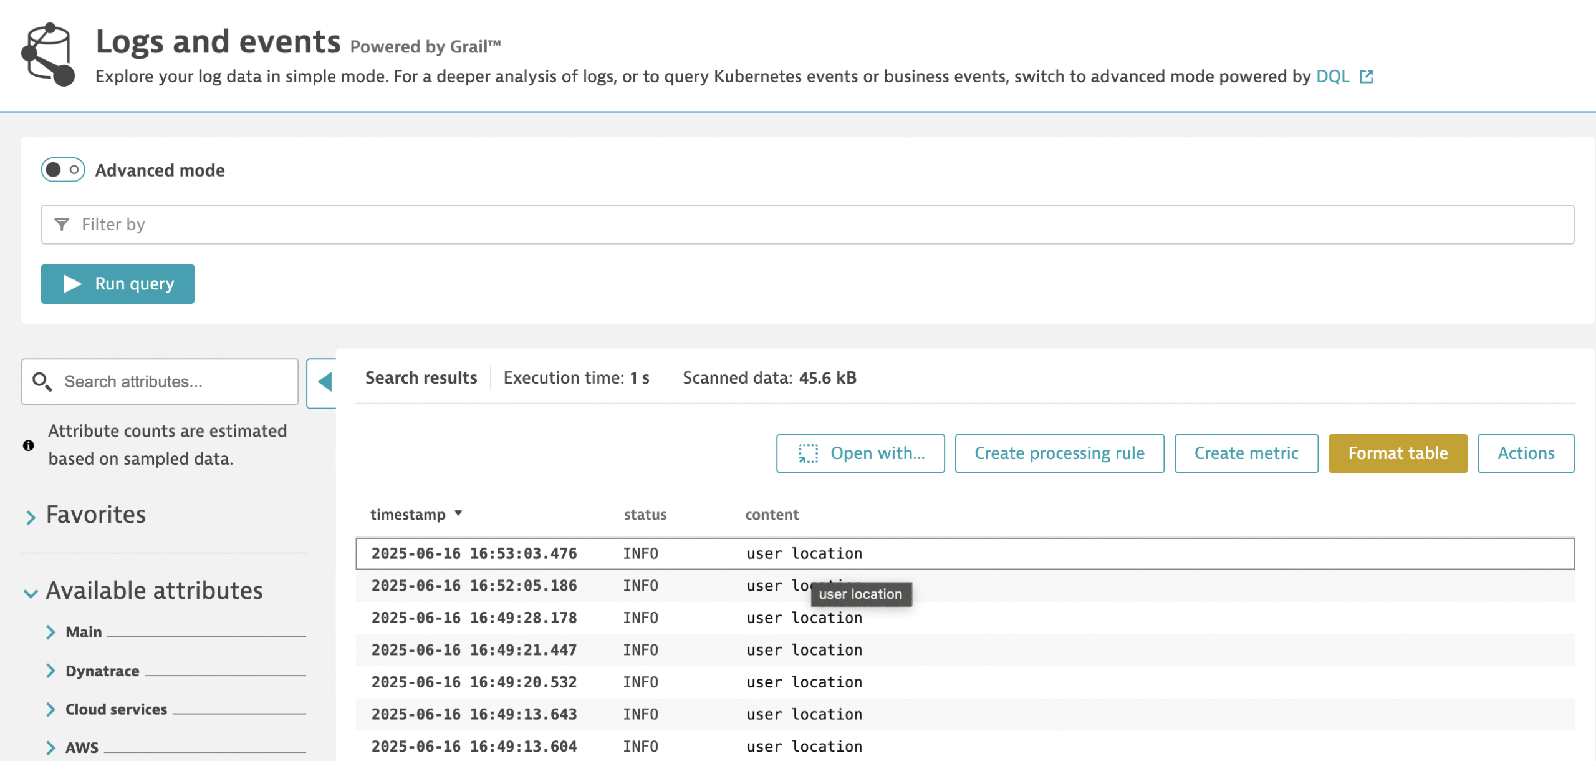
Task: Open the Open with... menu
Action: pos(860,453)
